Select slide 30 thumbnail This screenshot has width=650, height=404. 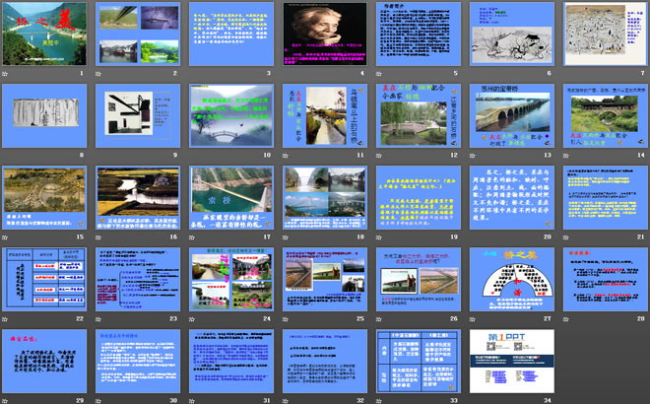(x=138, y=362)
